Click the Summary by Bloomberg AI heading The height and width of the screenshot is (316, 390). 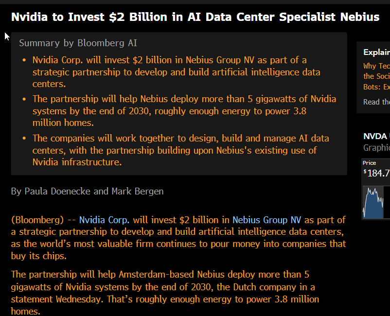78,43
